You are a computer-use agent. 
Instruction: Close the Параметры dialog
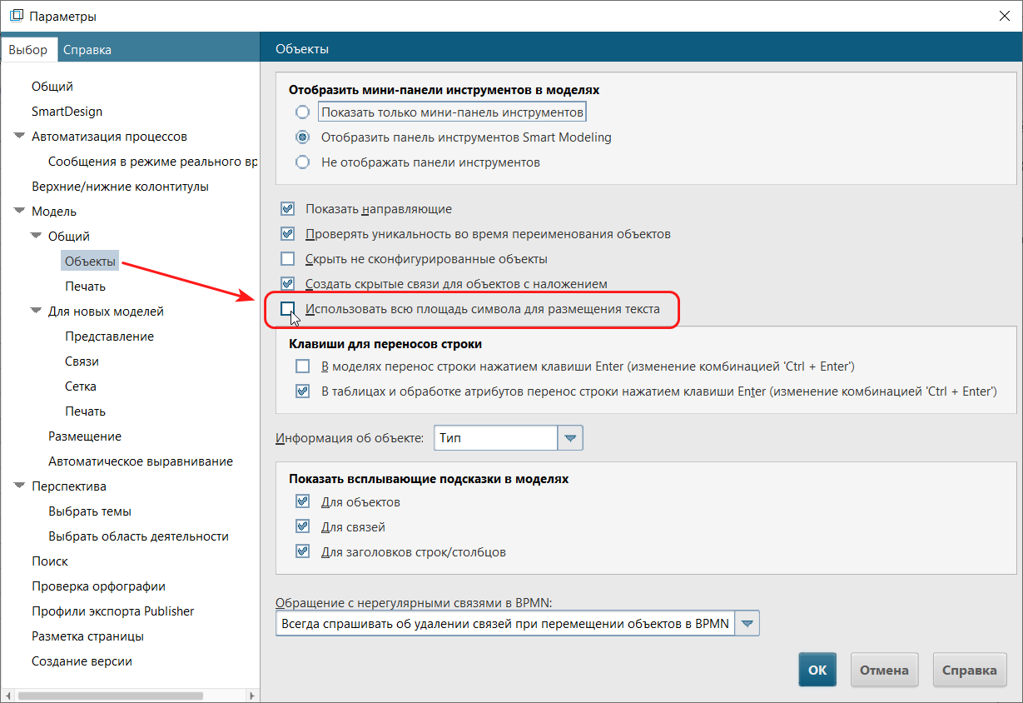coord(1004,16)
